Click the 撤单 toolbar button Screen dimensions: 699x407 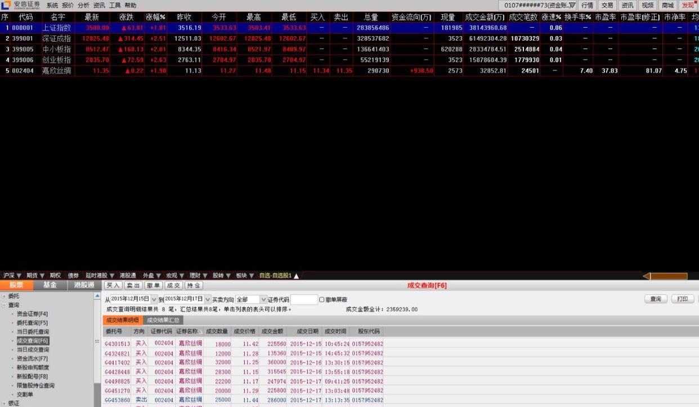[x=153, y=285]
